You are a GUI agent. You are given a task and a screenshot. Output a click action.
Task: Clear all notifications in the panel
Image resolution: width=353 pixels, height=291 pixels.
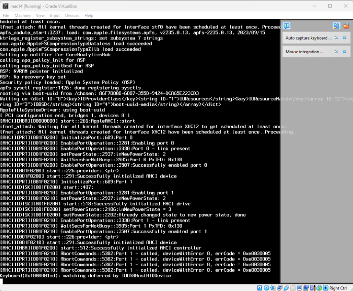click(345, 26)
